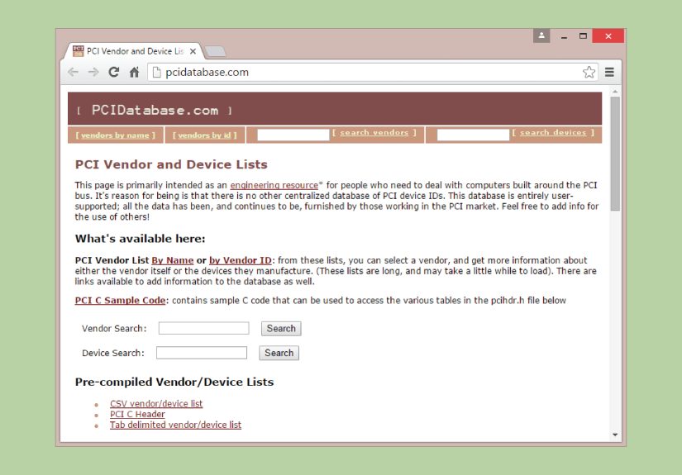The image size is (682, 475).
Task: Click the page scrollbar up arrow
Action: (615, 92)
